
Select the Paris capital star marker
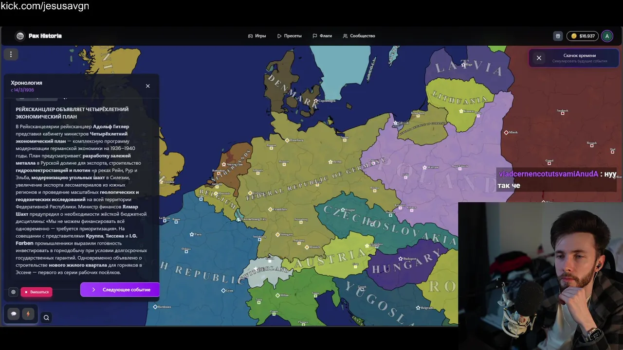click(192, 234)
